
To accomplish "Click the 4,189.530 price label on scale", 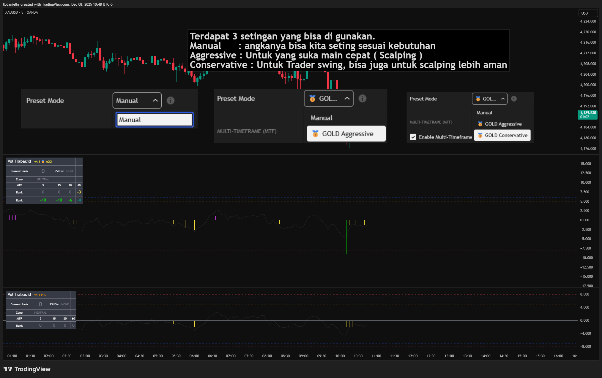I will pos(587,113).
